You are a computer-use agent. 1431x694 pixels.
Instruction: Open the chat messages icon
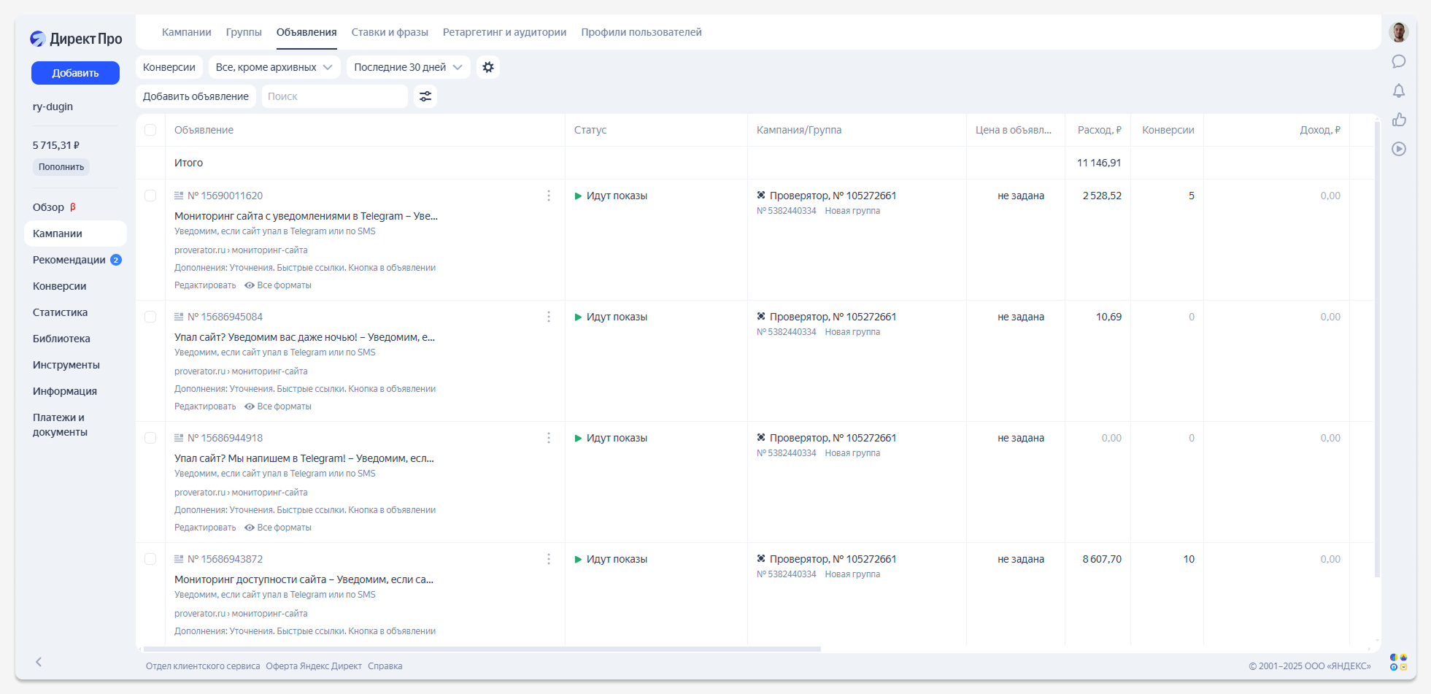point(1398,61)
